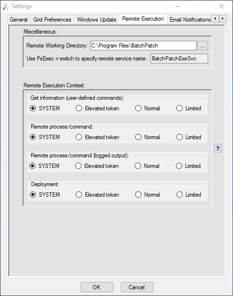Click the Remote Working Directory text field
This screenshot has width=233, height=296.
(x=143, y=46)
